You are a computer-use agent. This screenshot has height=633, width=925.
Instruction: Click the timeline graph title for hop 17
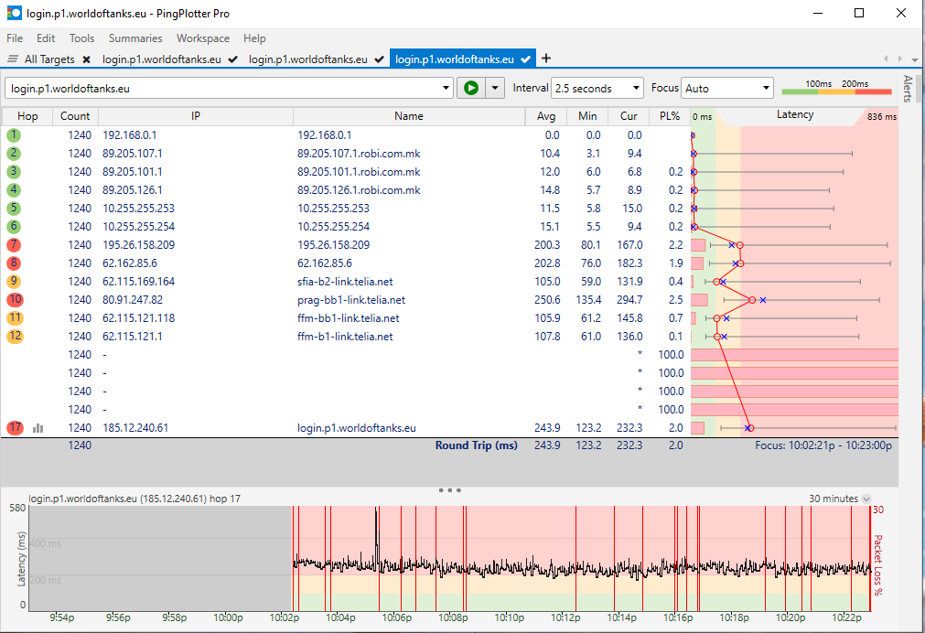[x=134, y=499]
